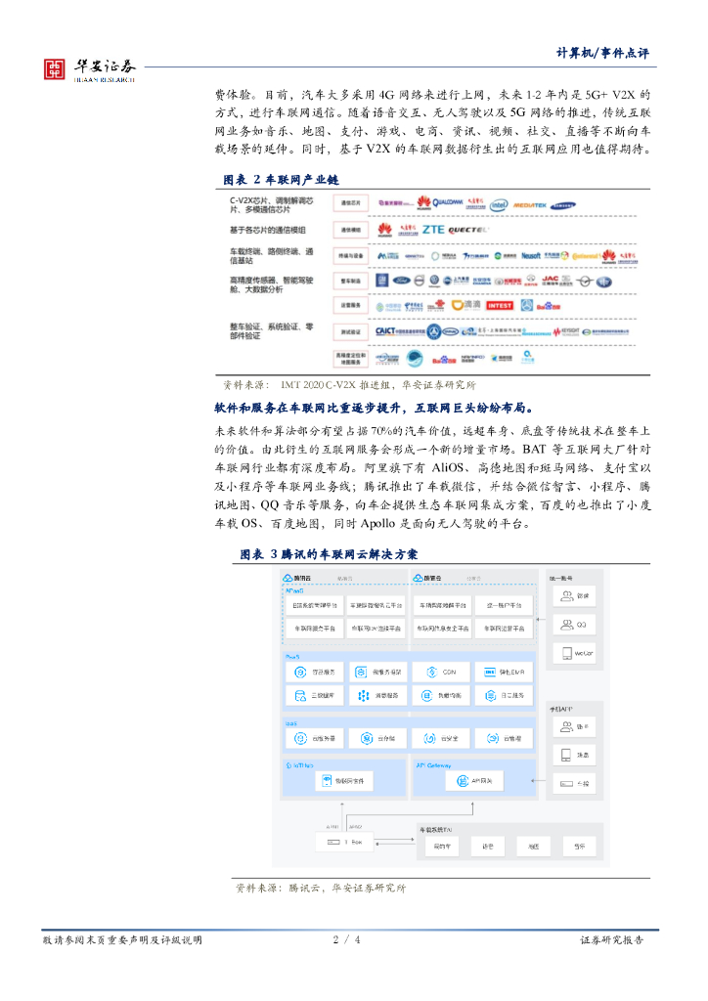Click the 统一账户平台 box
This screenshot has width=708, height=1001.
504,605
